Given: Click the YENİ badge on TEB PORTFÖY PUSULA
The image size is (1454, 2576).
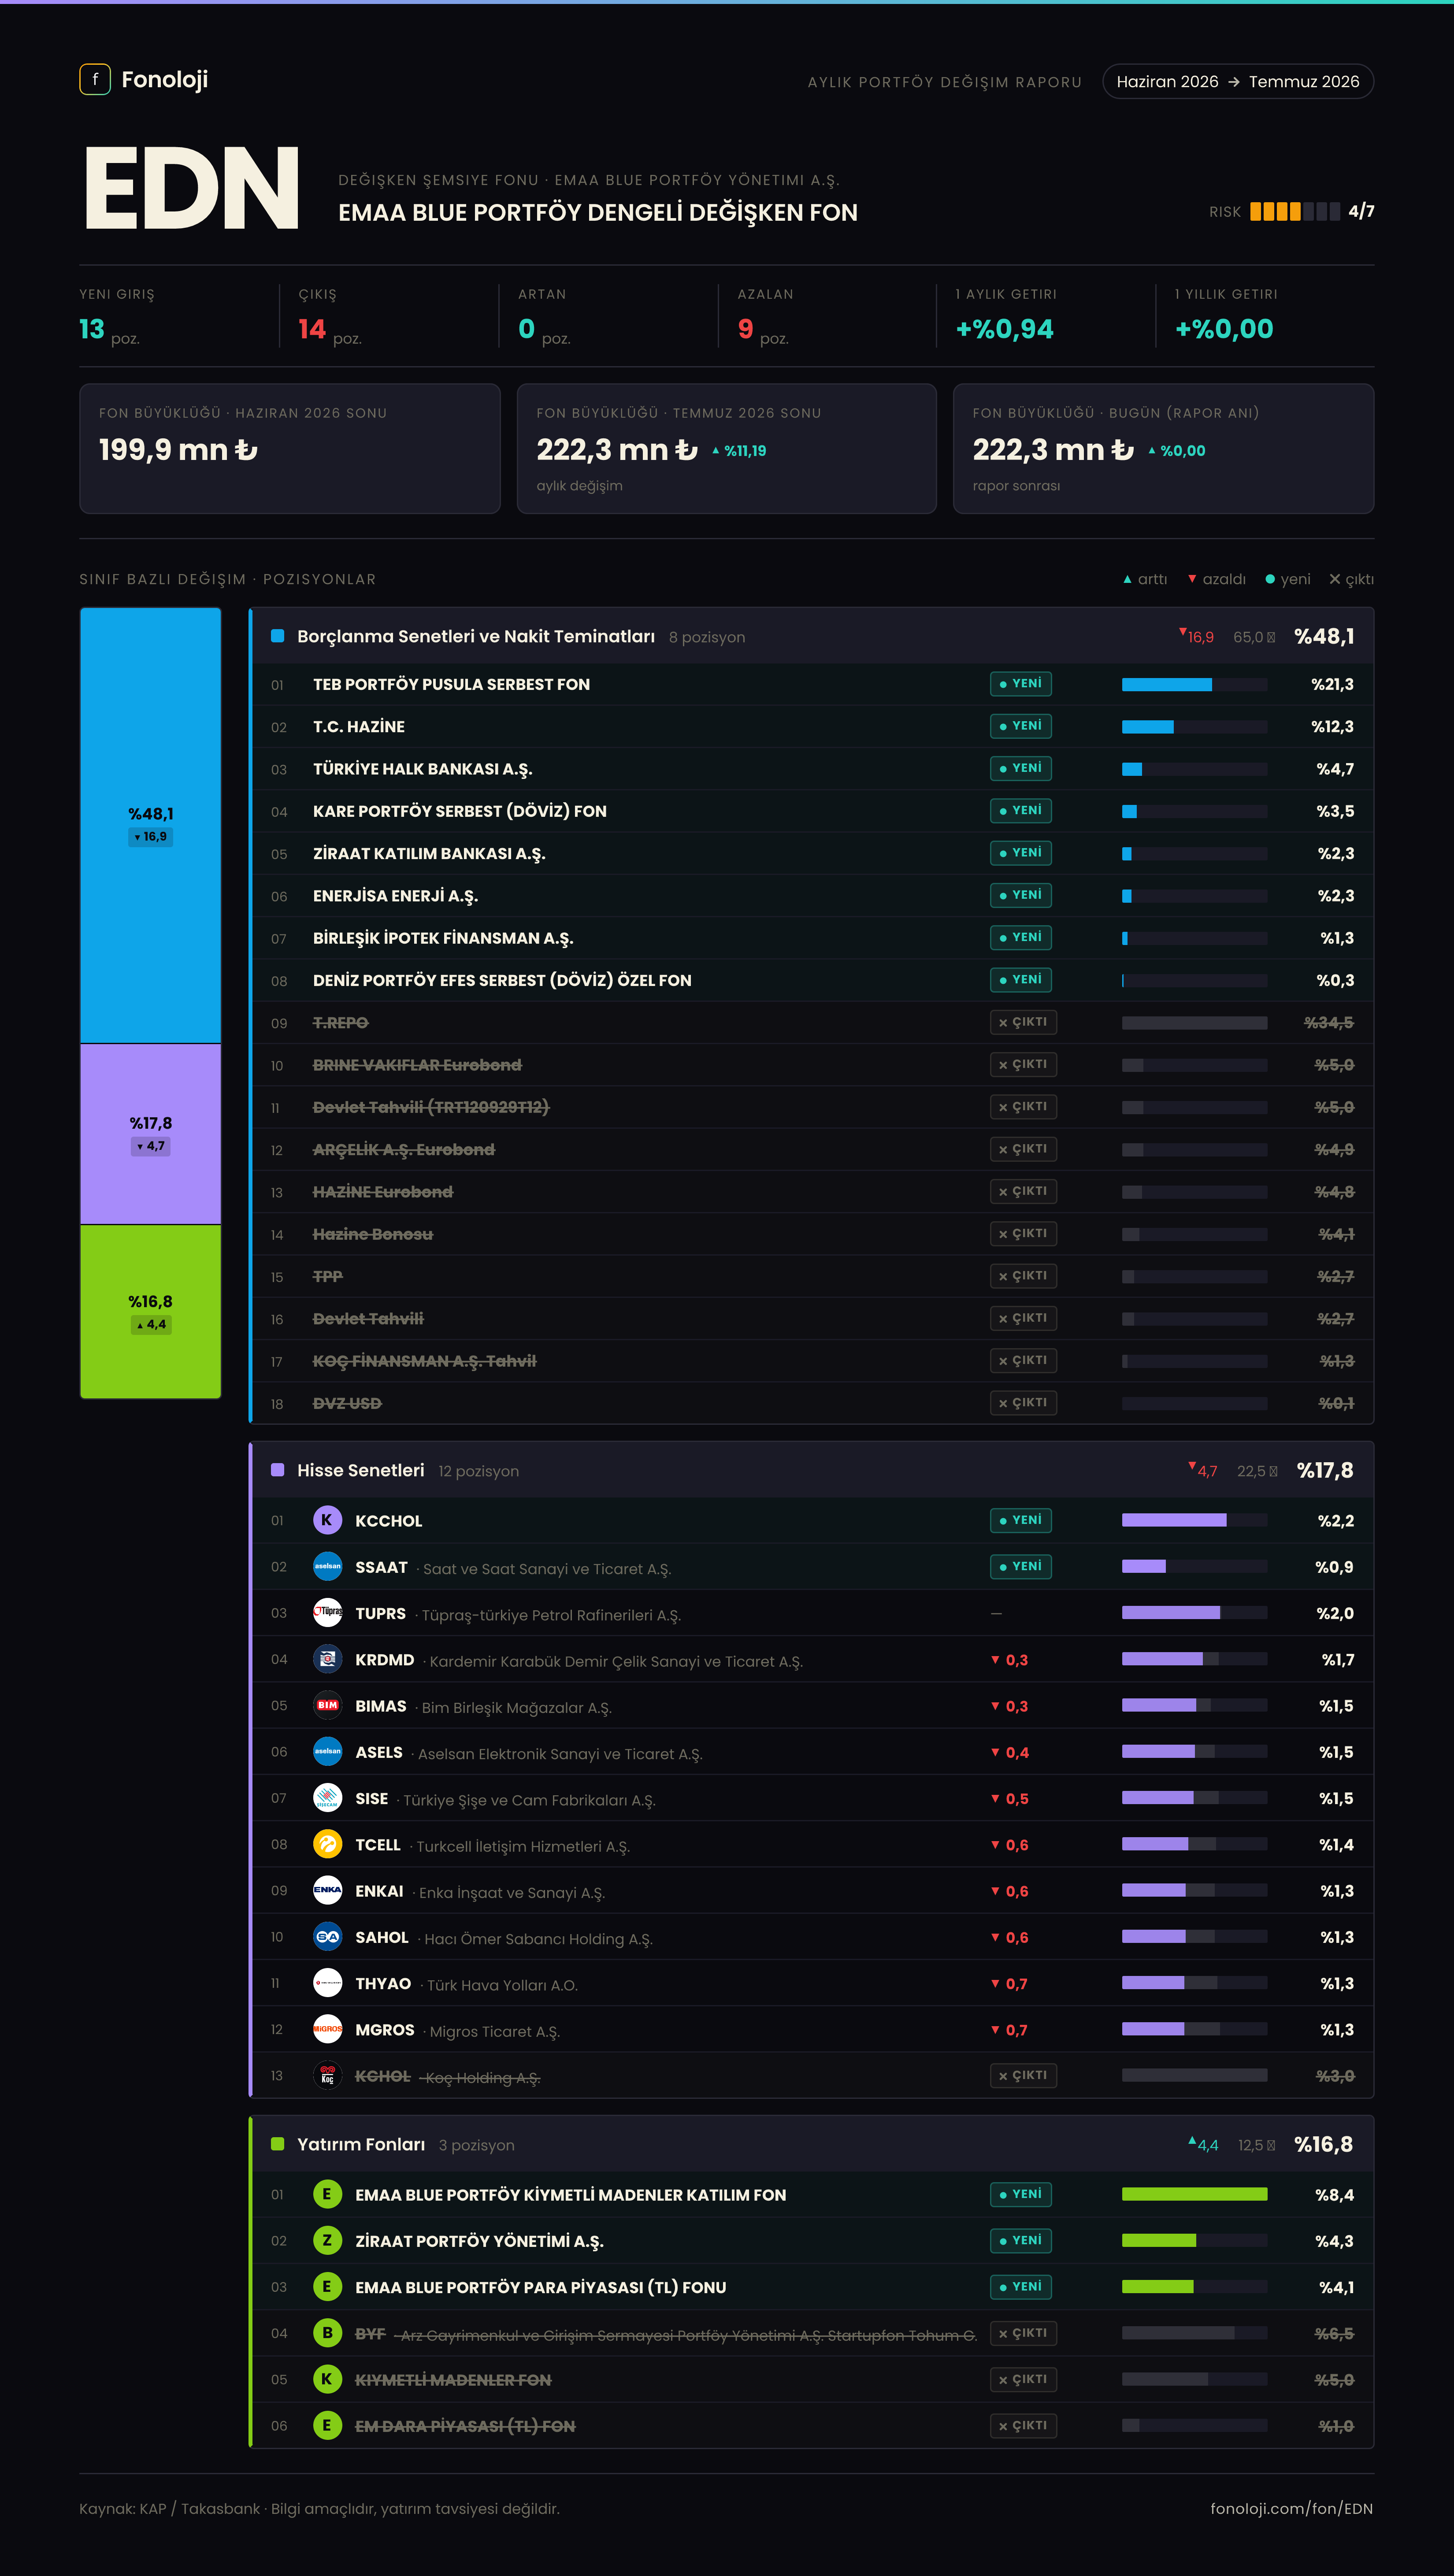Looking at the screenshot, I should pos(1020,684).
